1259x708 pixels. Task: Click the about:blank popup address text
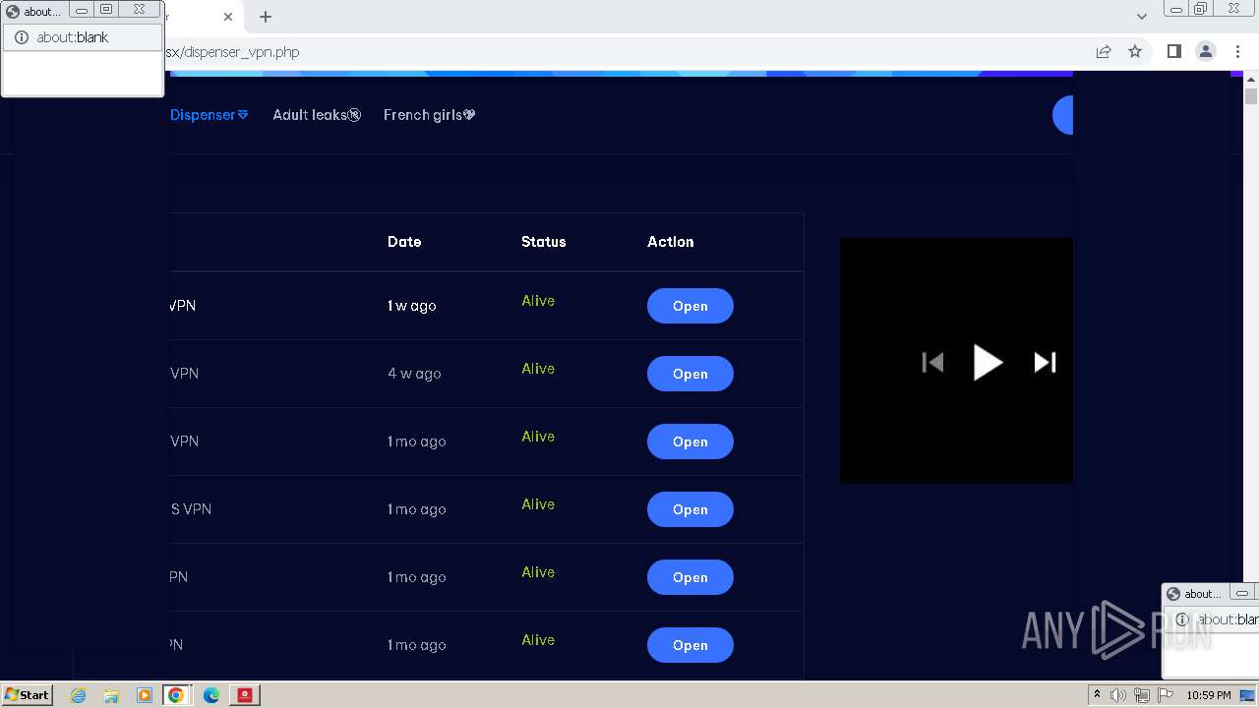(x=73, y=37)
